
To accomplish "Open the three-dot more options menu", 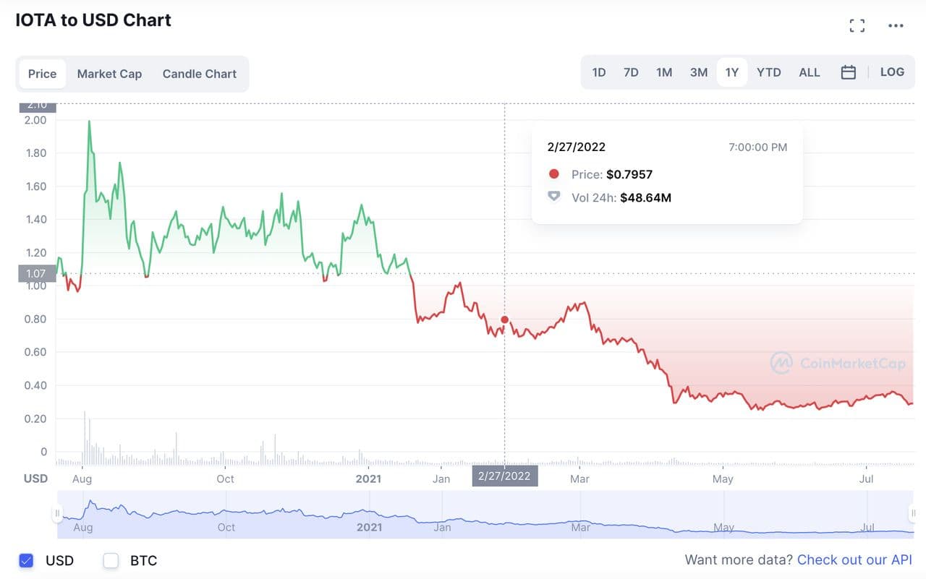I will pyautogui.click(x=896, y=26).
